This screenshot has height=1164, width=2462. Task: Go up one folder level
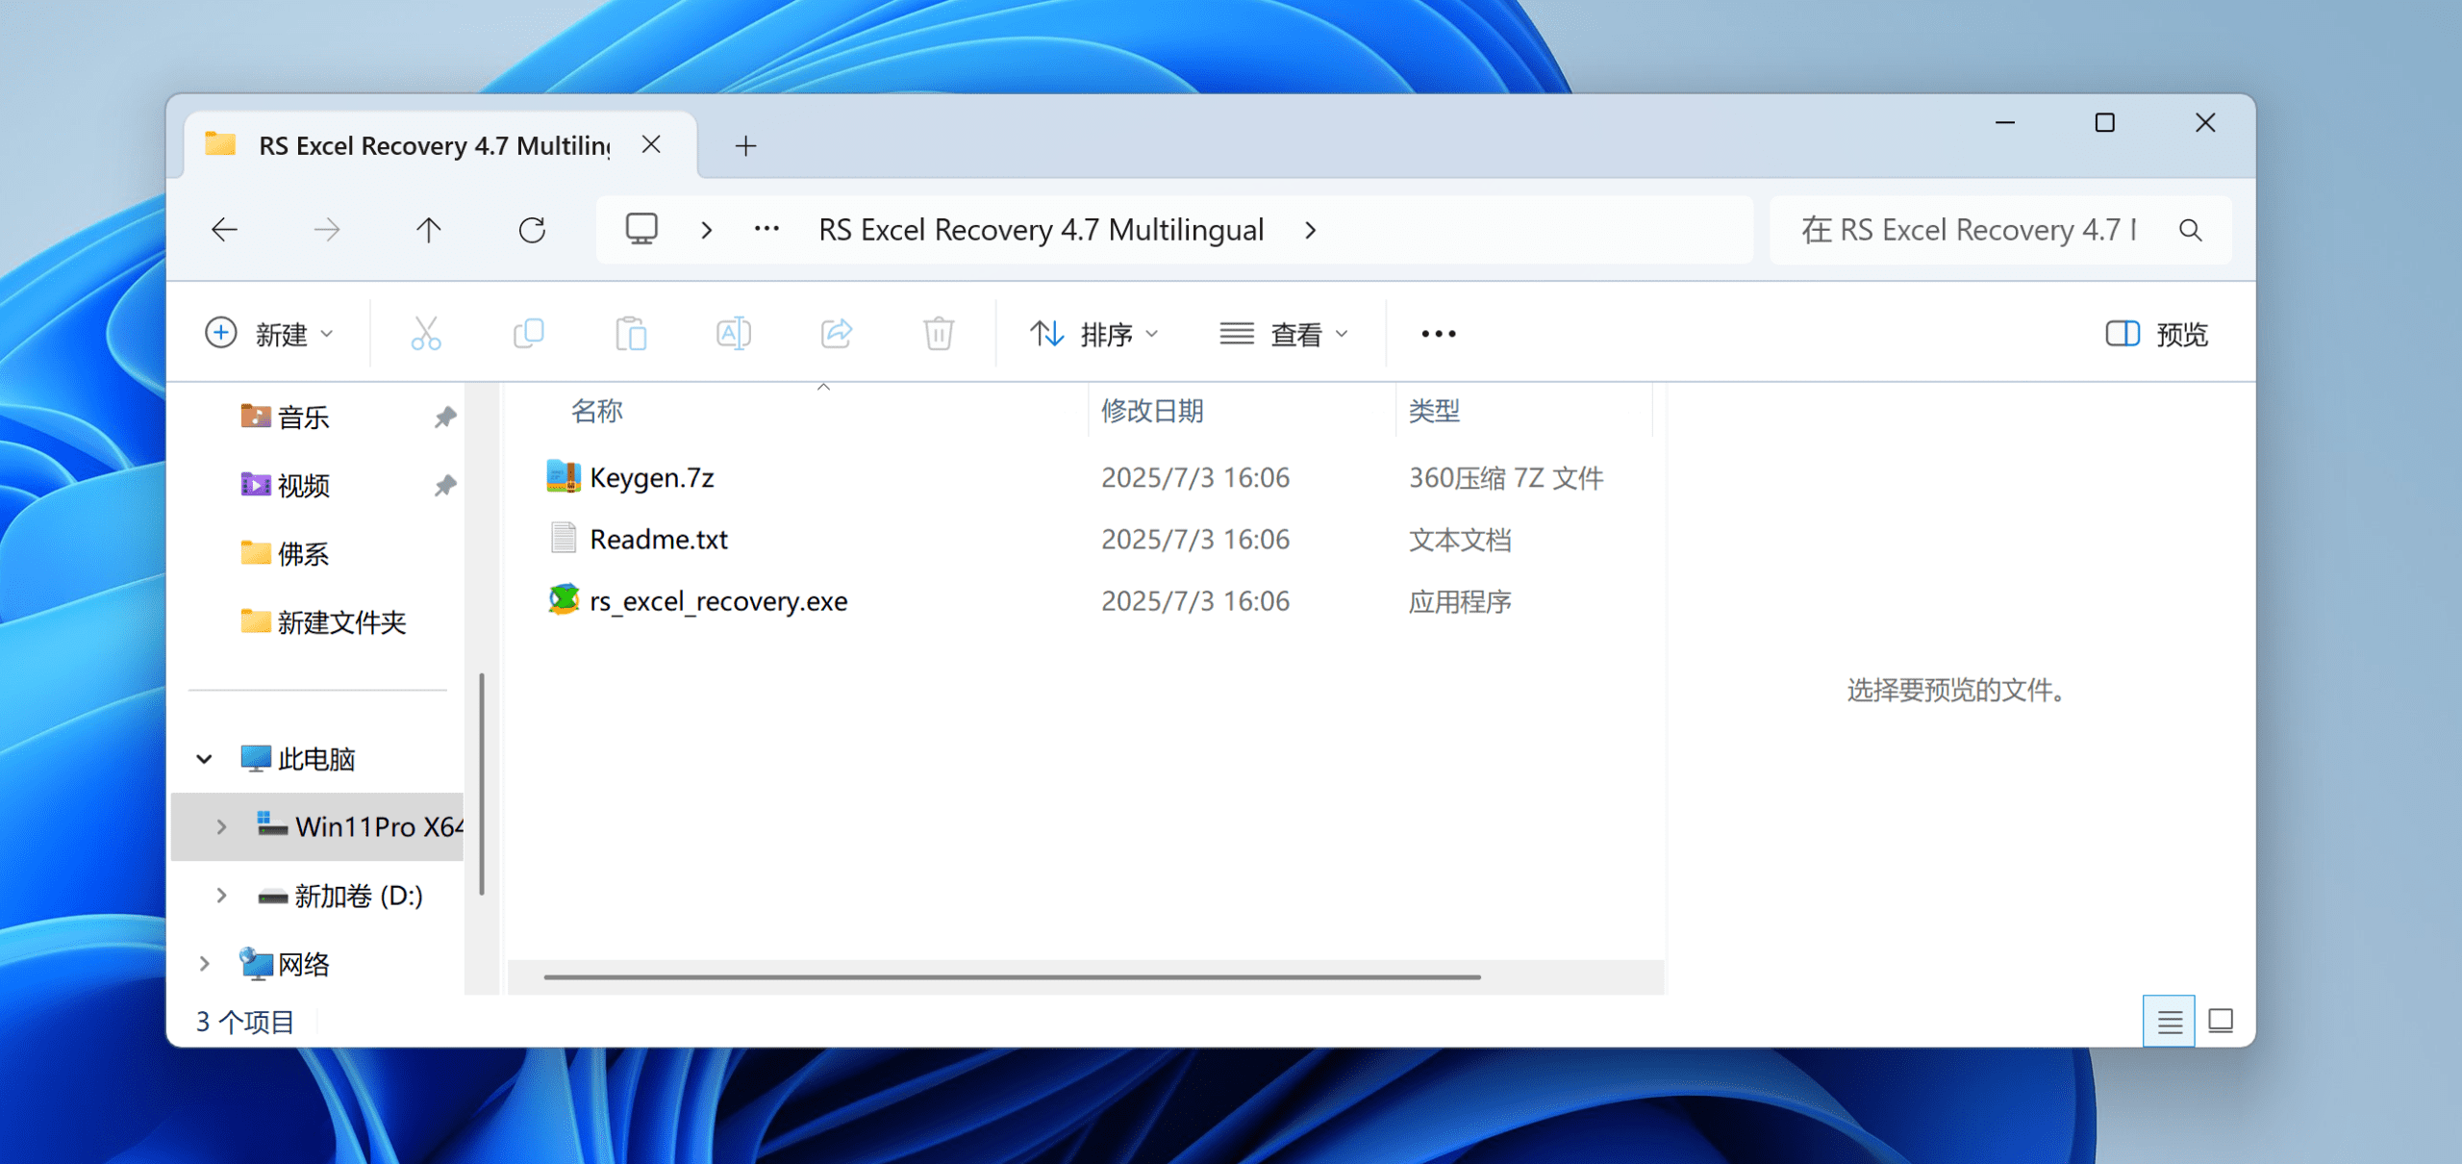pyautogui.click(x=429, y=230)
